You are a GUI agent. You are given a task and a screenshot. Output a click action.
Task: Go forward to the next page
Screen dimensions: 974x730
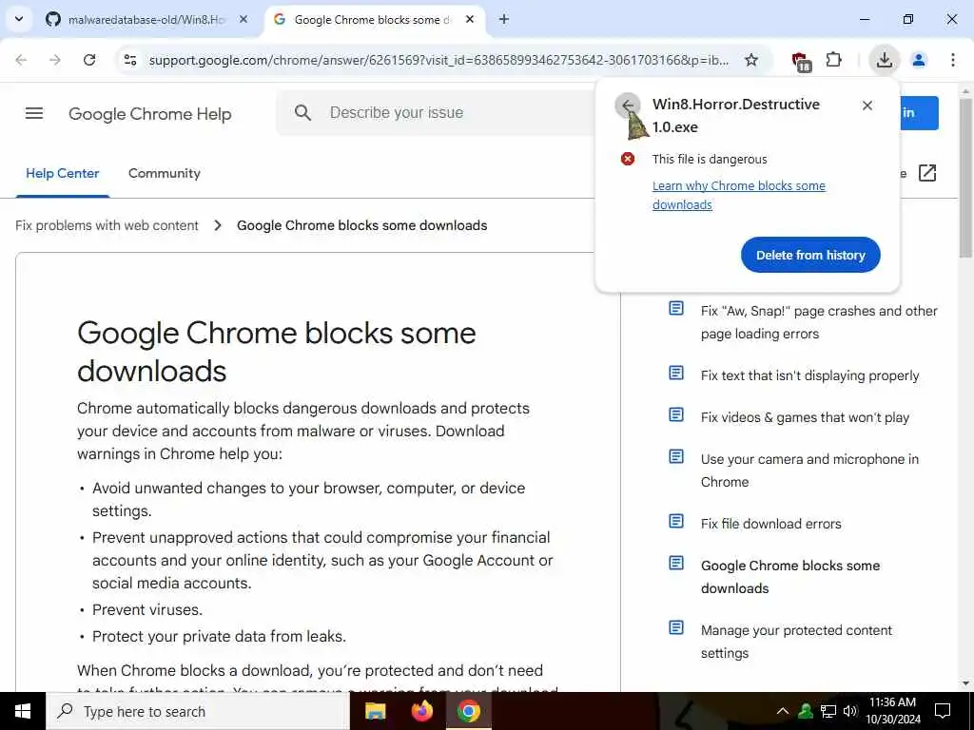click(x=55, y=60)
